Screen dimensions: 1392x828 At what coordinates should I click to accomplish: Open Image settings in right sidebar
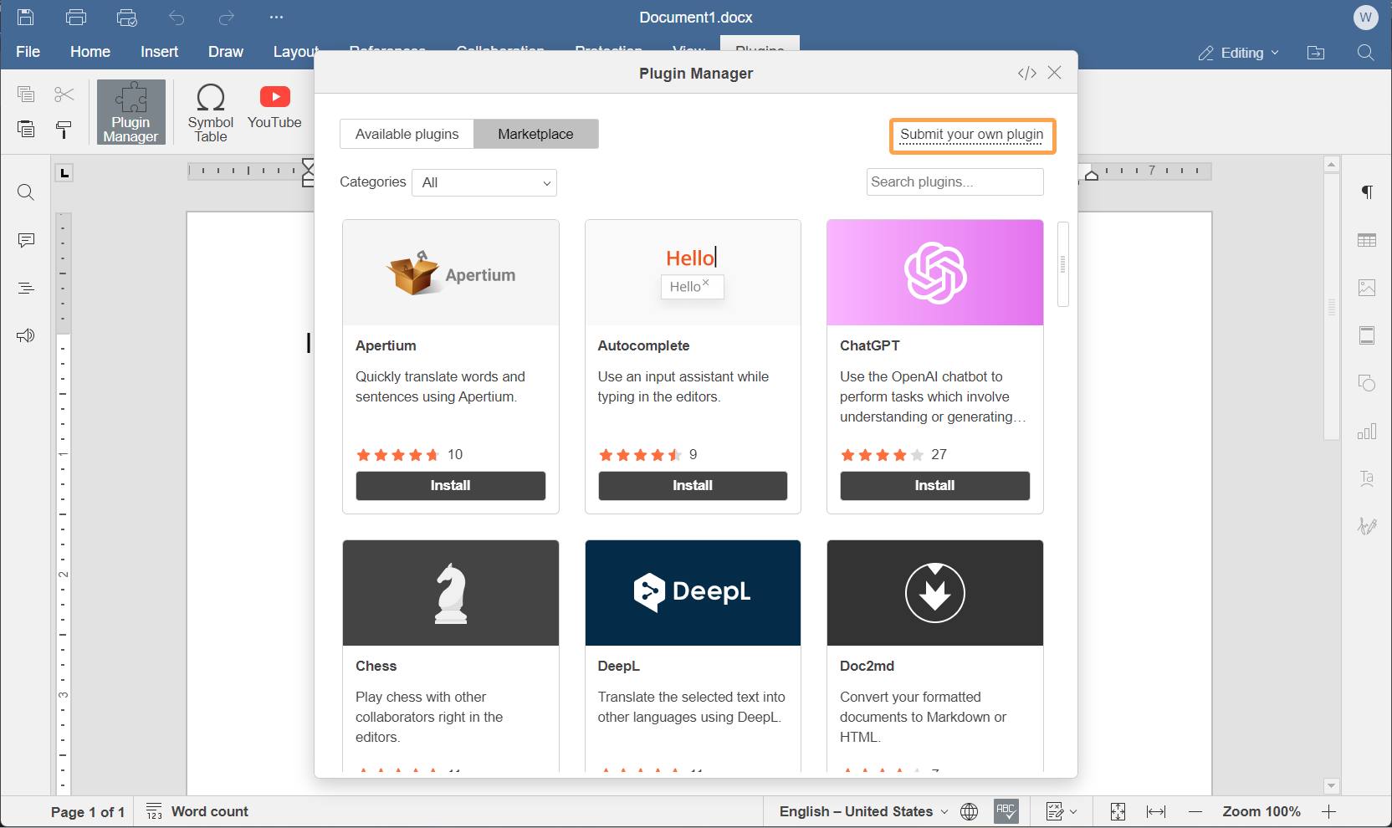click(x=1367, y=288)
